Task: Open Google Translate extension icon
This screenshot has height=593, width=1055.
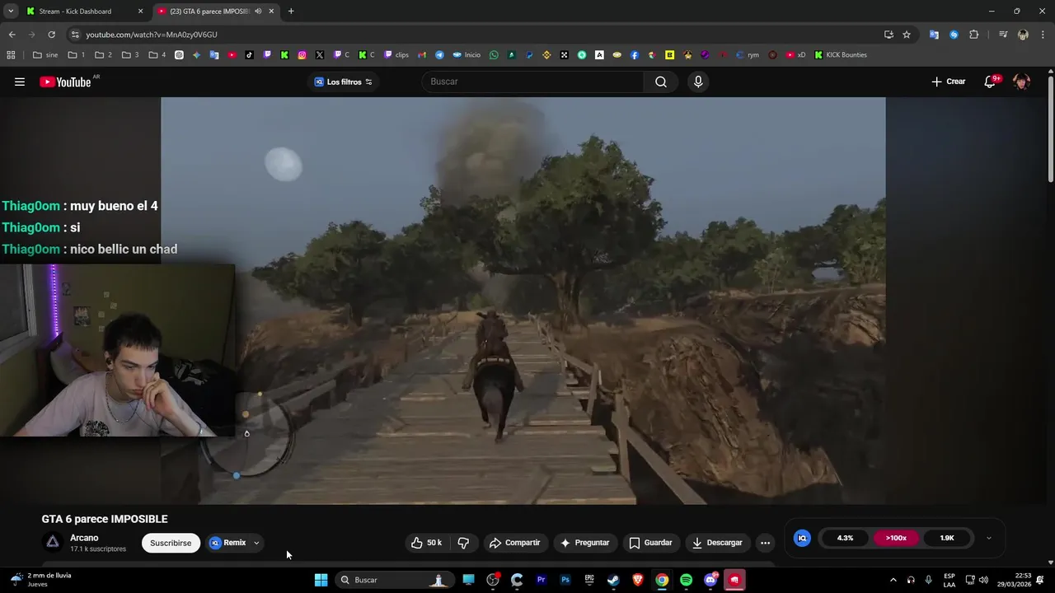Action: (x=934, y=35)
